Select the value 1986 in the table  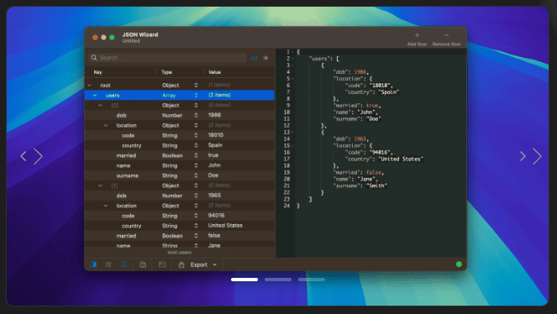[214, 115]
